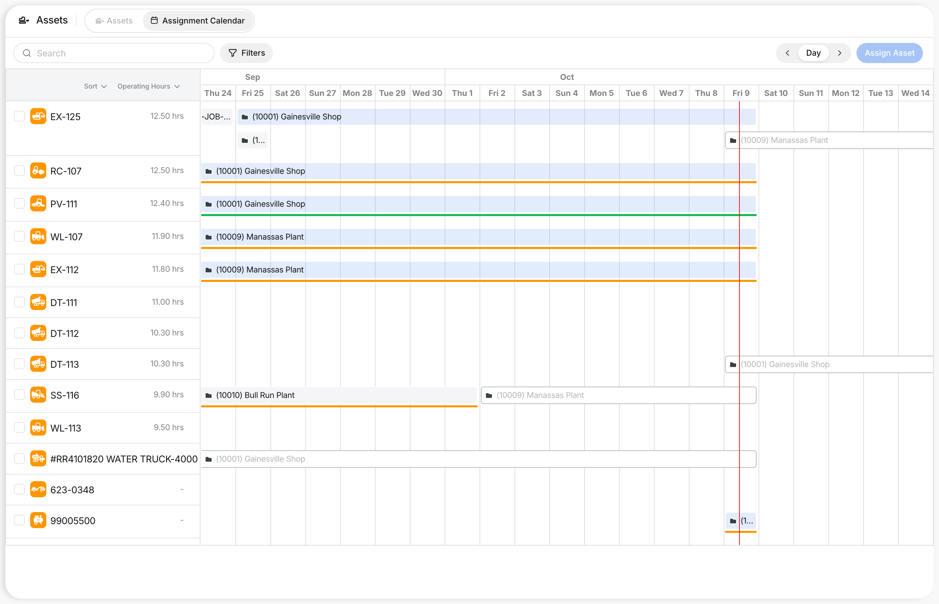Switch to the Assignment Calendar tab

click(x=198, y=21)
